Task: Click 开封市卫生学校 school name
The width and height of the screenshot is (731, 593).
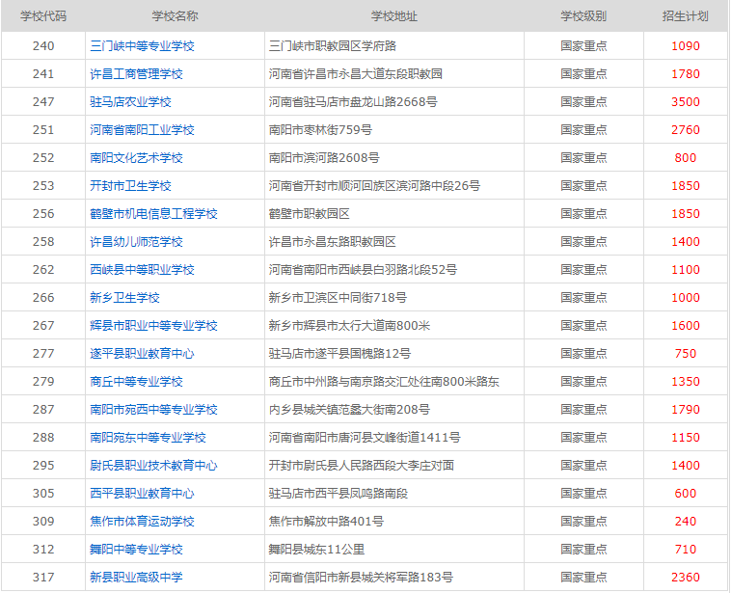Action: (130, 185)
